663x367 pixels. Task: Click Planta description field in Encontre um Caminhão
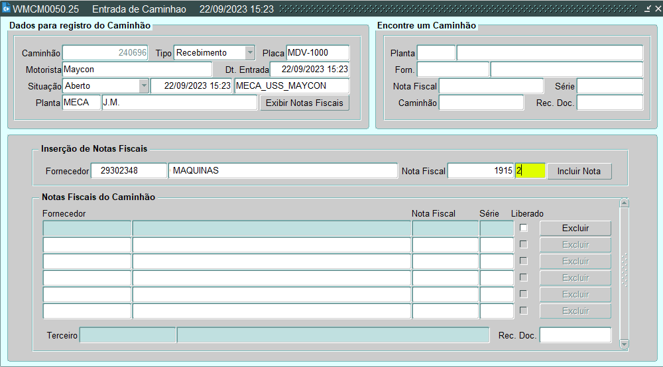coord(550,53)
